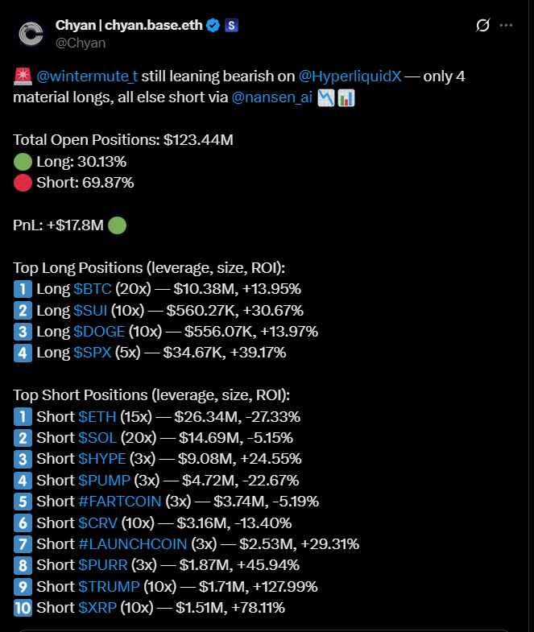The width and height of the screenshot is (534, 632).
Task: Click the $SUI cashtag
Action: [x=90, y=310]
